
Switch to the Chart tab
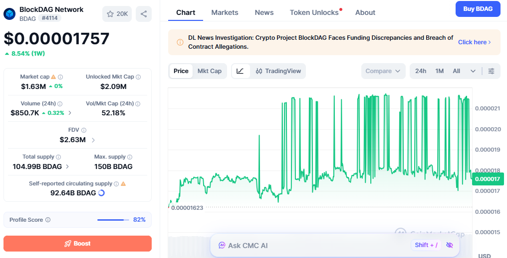[186, 12]
